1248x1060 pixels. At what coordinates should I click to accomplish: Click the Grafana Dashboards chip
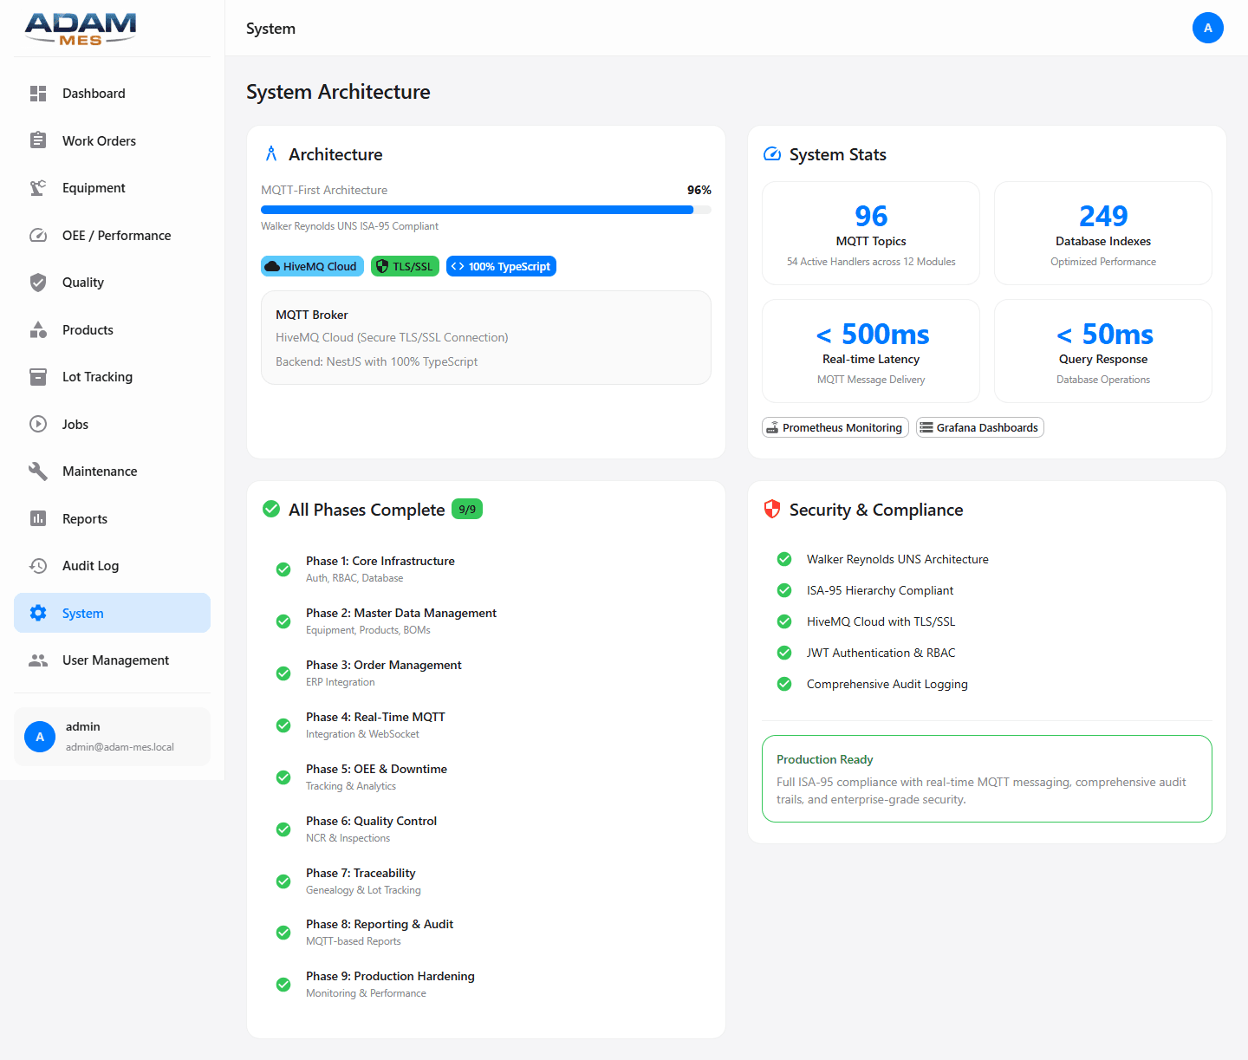pyautogui.click(x=979, y=427)
